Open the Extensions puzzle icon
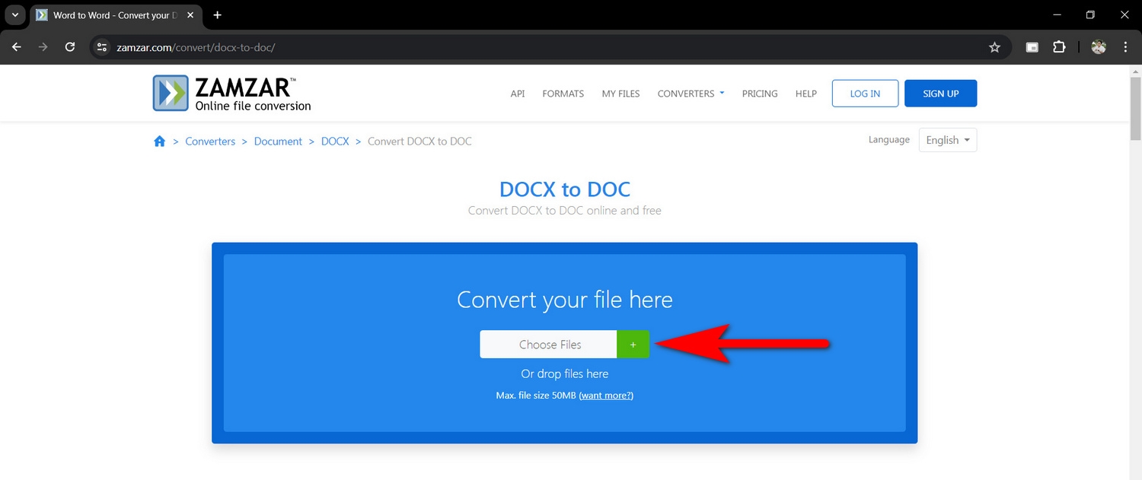Image resolution: width=1142 pixels, height=480 pixels. coord(1059,47)
